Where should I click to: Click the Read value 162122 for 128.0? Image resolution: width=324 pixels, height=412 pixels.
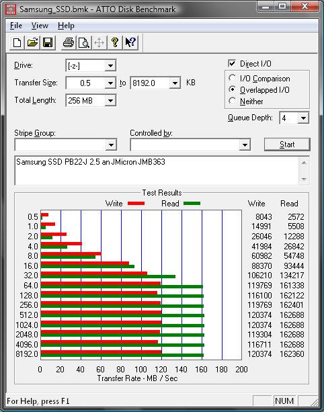click(292, 295)
